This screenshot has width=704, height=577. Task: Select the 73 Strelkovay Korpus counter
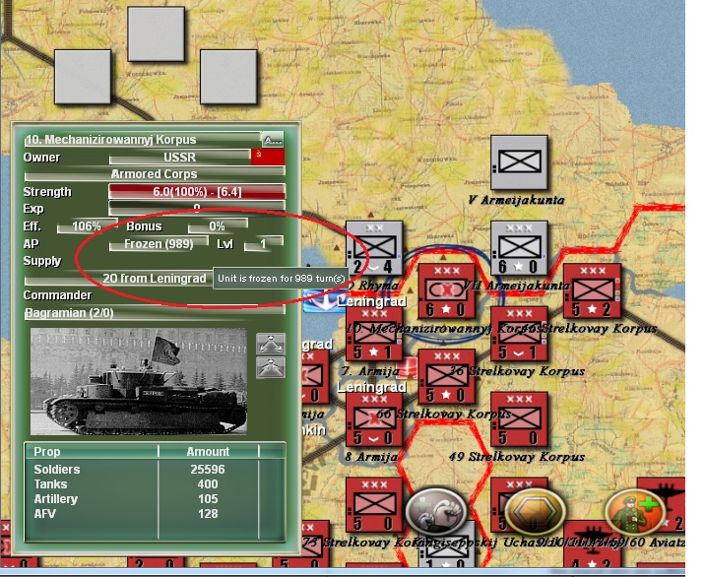click(x=373, y=505)
